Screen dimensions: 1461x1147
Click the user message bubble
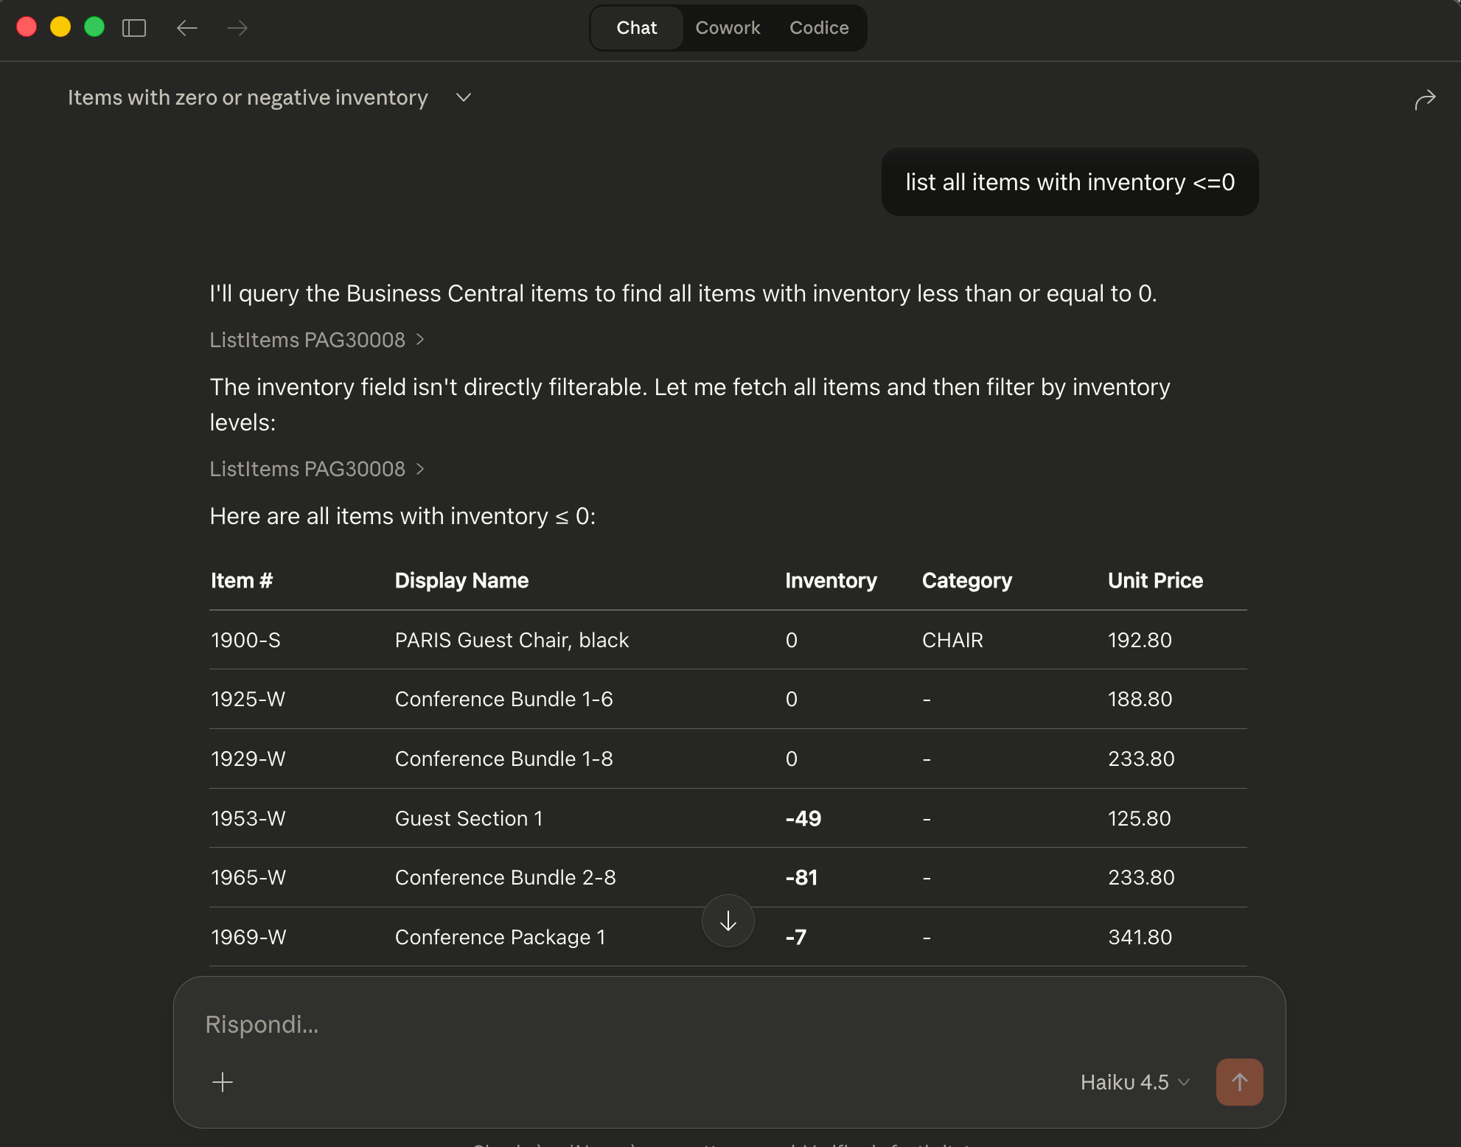tap(1070, 182)
